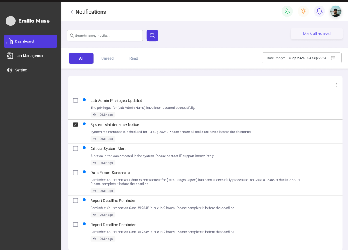This screenshot has height=250, width=348.
Task: Click the calendar icon in Date Range
Action: [x=333, y=58]
